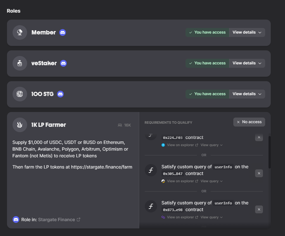Click the Member role avatar icon

coord(20,32)
